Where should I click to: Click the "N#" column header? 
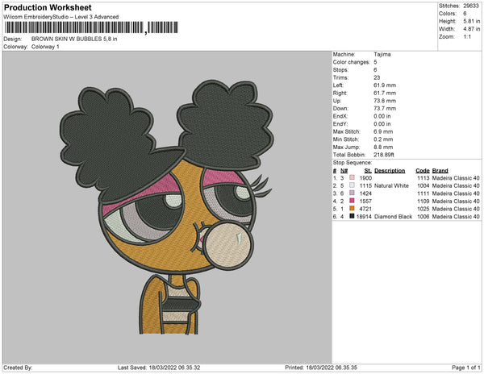344,171
